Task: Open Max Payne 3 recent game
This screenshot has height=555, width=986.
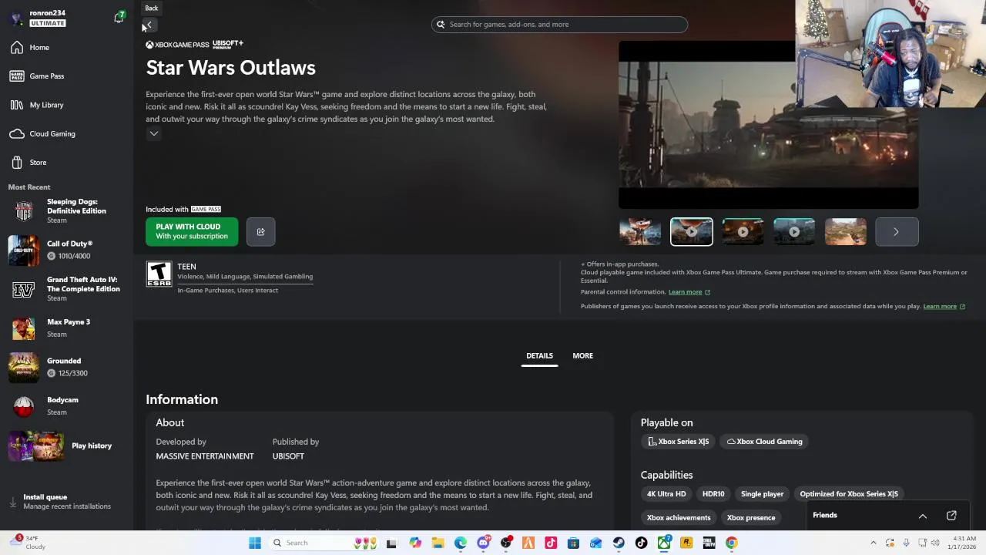Action: click(x=66, y=328)
